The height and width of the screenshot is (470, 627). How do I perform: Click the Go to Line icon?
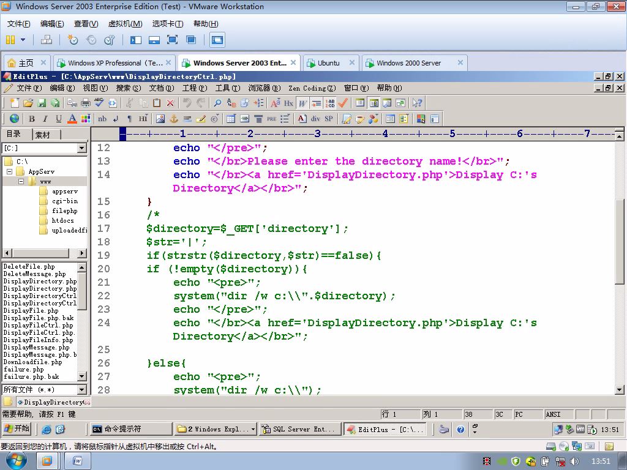coord(258,103)
